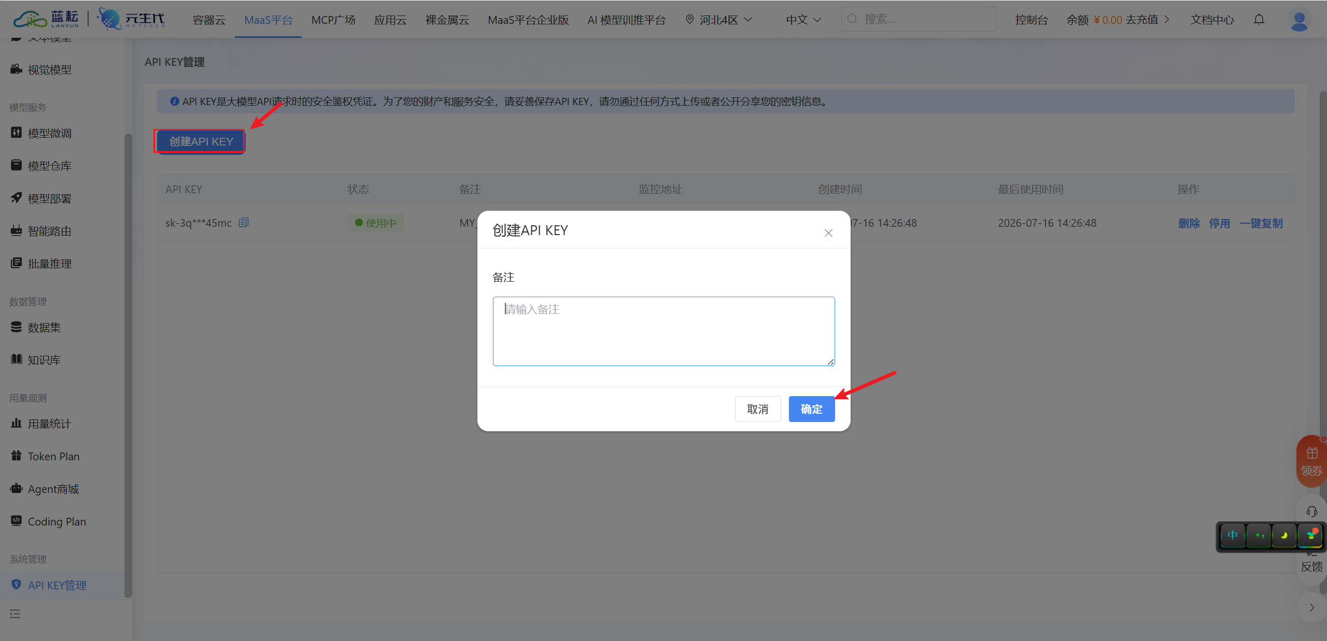Select API KEY管理 in the sidebar

pos(62,585)
